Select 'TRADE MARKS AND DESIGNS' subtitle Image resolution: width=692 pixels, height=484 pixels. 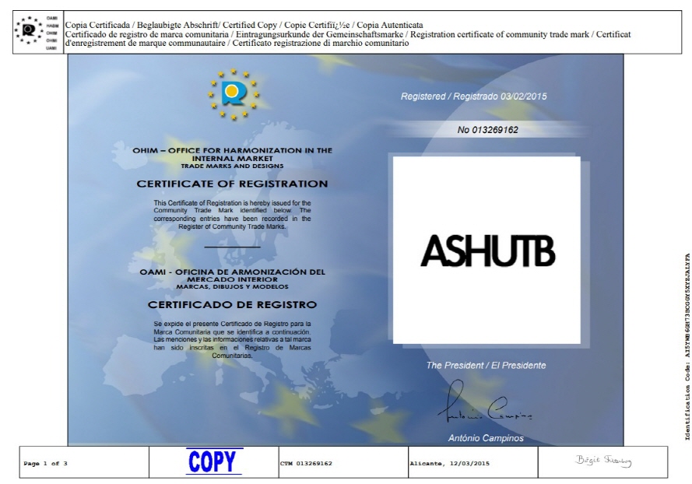232,166
